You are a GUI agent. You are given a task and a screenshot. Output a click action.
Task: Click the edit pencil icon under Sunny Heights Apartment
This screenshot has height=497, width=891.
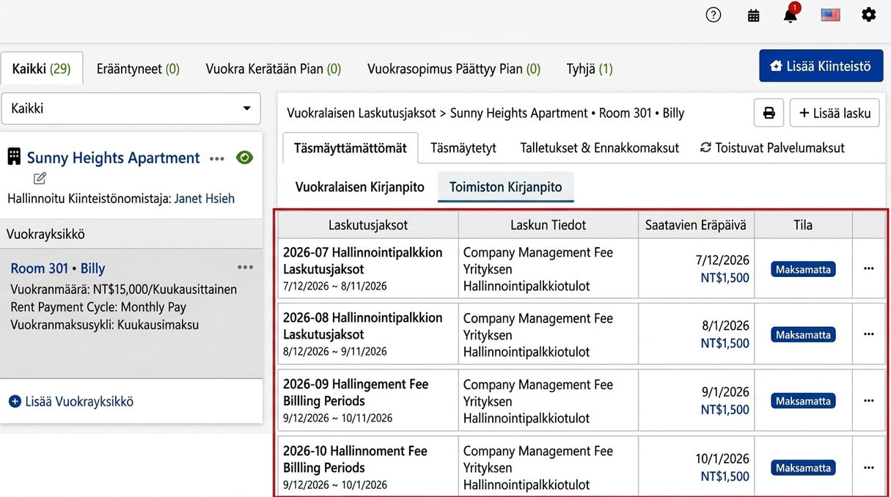click(40, 178)
